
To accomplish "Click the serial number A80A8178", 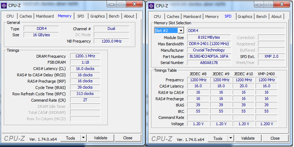I will (x=209, y=63).
